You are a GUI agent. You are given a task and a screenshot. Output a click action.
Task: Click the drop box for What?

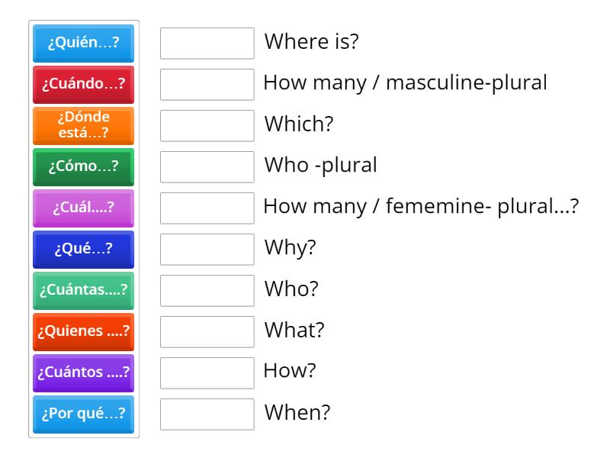207,331
